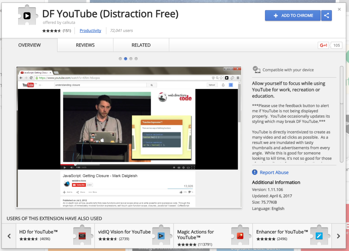This screenshot has width=349, height=251.
Task: Select the fourth screenshot carousel dot
Action: pyautogui.click(x=136, y=59)
